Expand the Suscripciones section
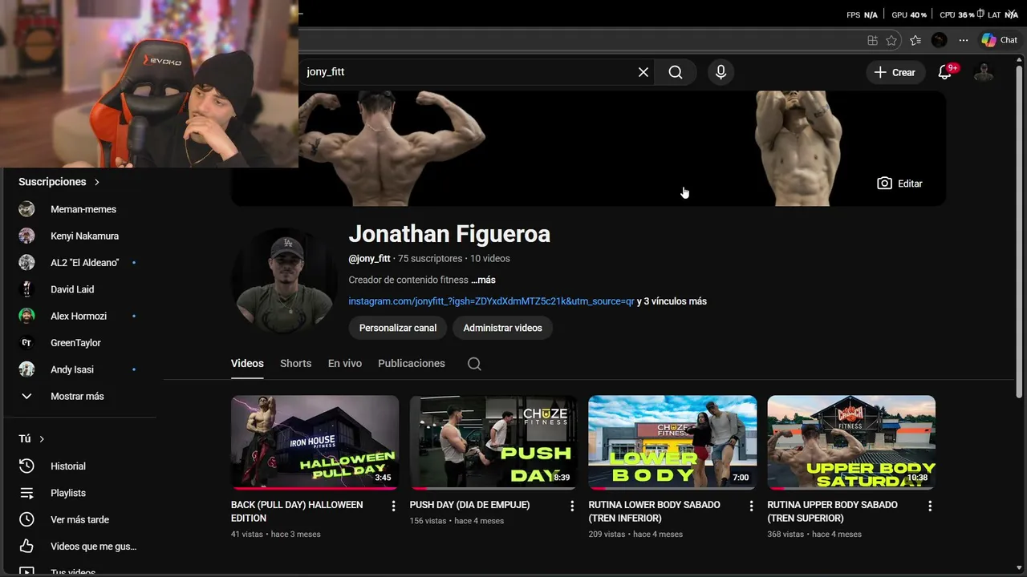1027x577 pixels. [59, 182]
